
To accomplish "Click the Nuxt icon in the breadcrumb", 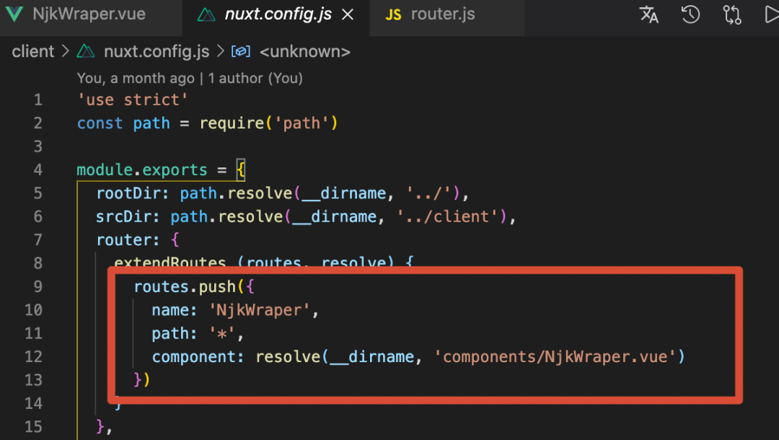I will [x=87, y=52].
